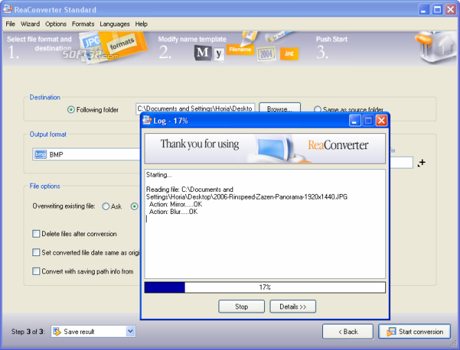Viewport: 460px width, 350px height.
Task: Click the ReaConverter icon in main title bar
Action: 8,10
